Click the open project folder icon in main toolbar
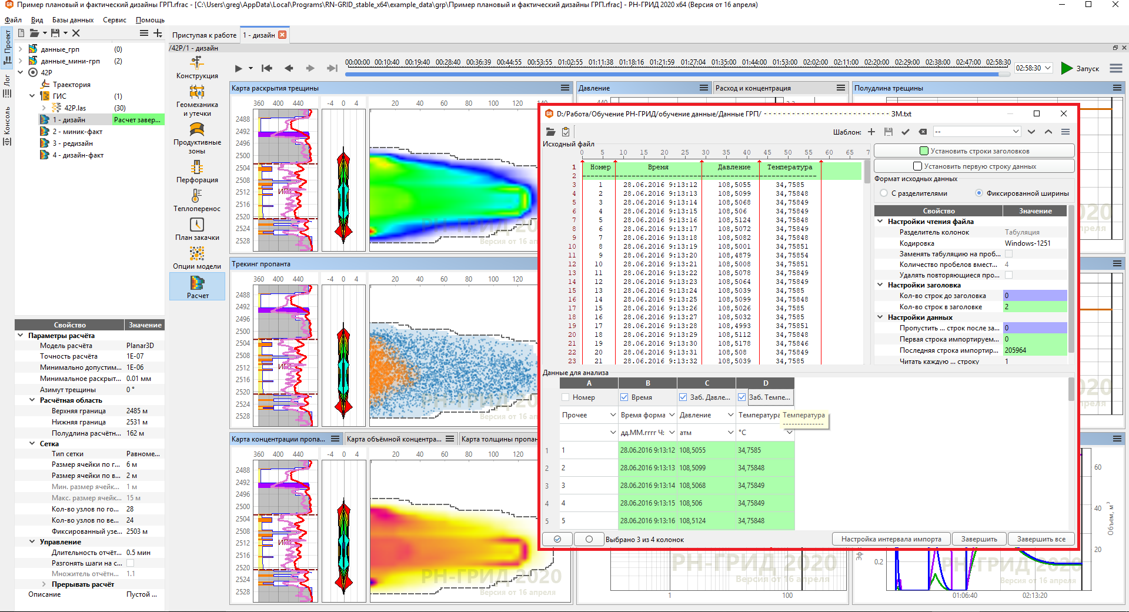 [35, 34]
